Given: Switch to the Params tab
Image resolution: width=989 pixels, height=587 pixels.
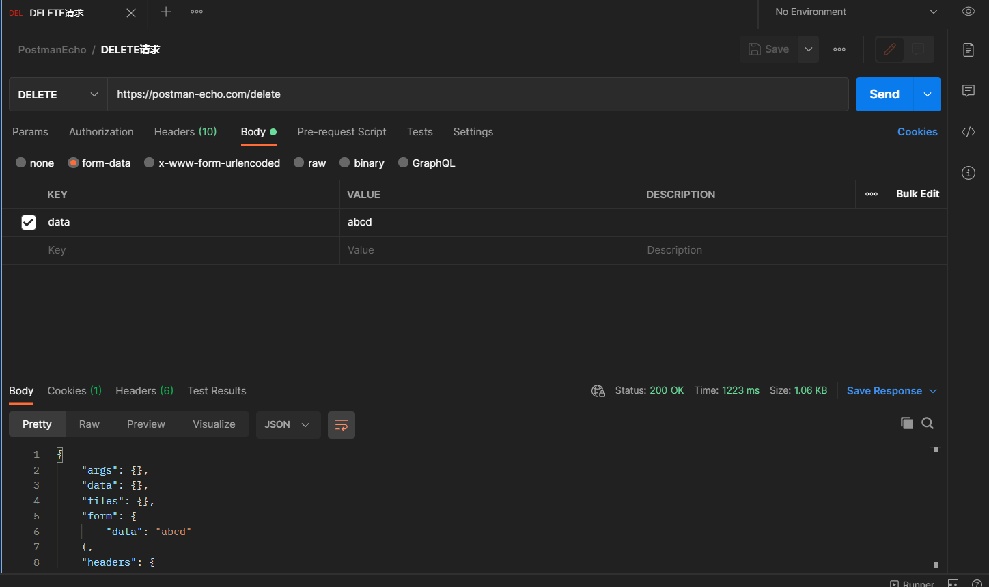Looking at the screenshot, I should pyautogui.click(x=30, y=132).
